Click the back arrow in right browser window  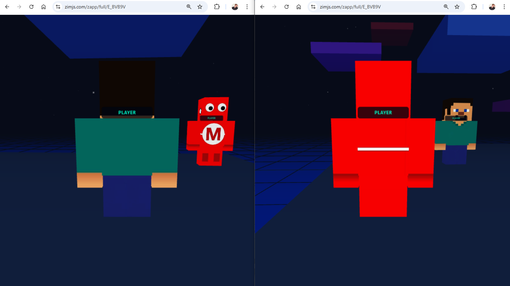(x=262, y=7)
